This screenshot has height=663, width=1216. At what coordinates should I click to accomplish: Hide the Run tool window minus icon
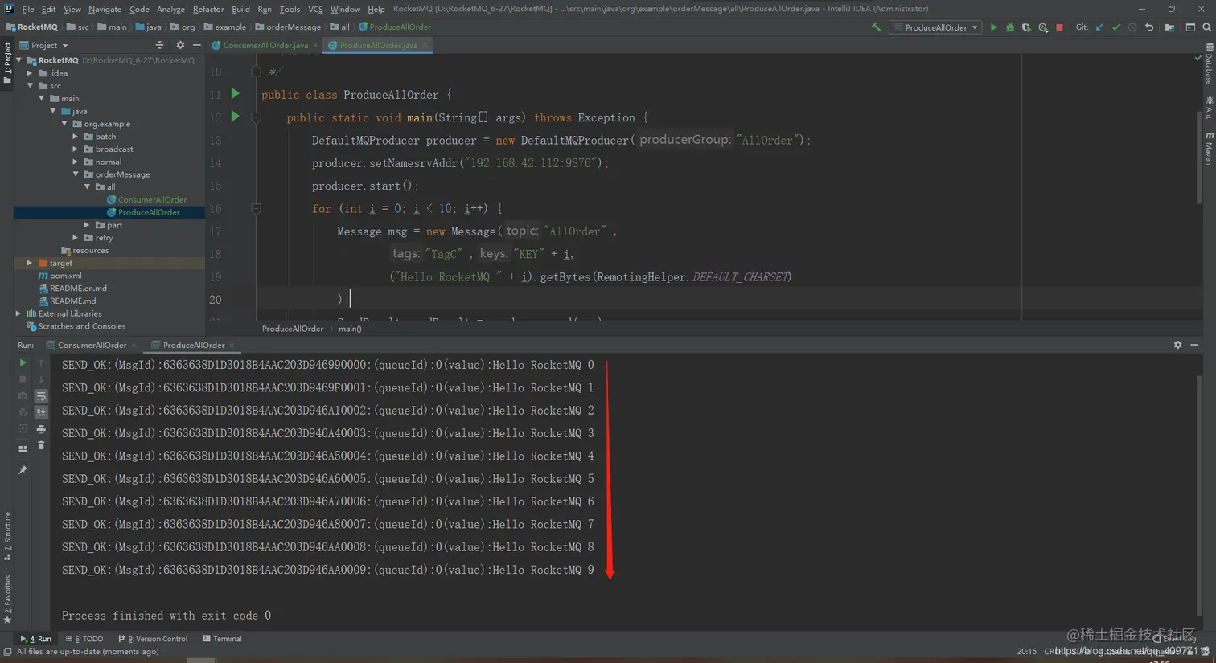click(1194, 345)
